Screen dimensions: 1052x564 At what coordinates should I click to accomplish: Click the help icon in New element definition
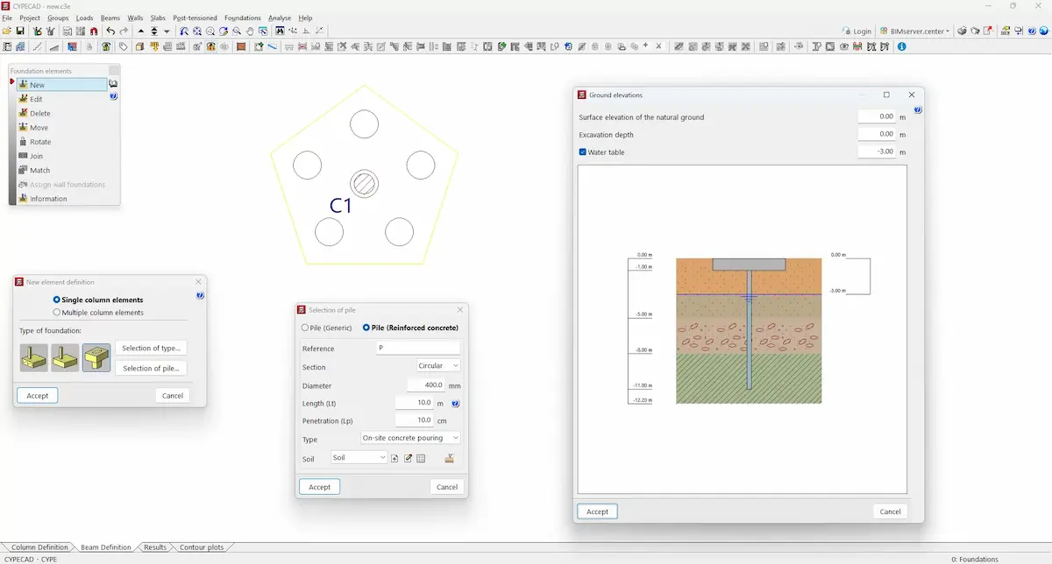(200, 296)
